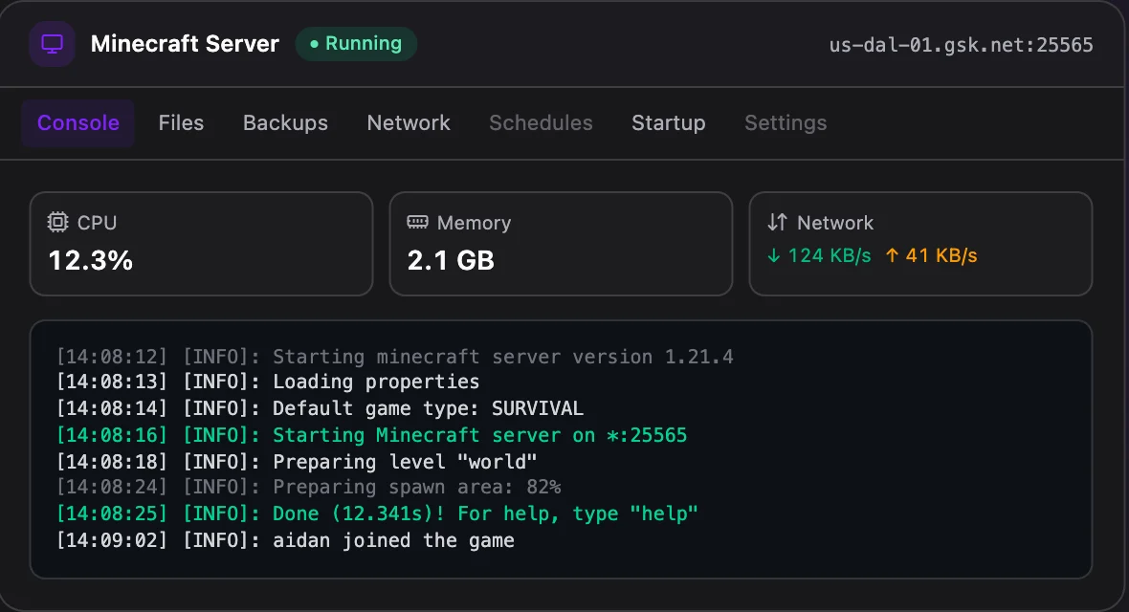Switch to the Files tab

coord(181,123)
